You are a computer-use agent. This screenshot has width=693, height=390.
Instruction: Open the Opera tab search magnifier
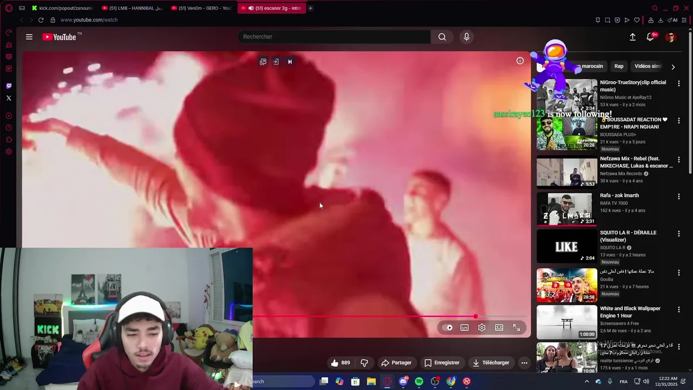click(x=655, y=8)
